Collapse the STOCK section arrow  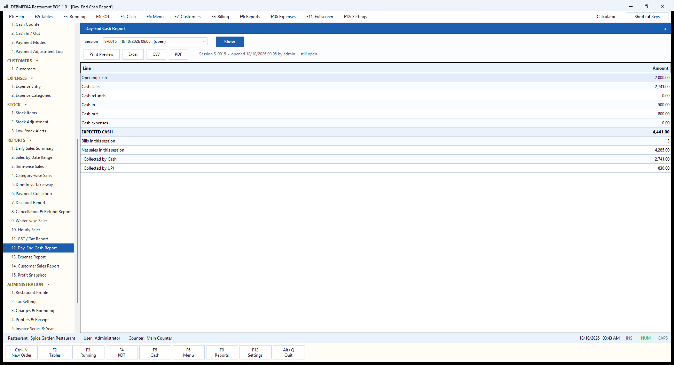coord(26,105)
